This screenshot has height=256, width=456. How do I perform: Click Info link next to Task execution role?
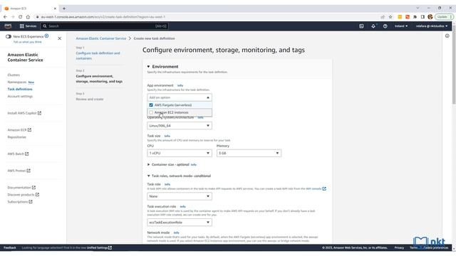pos(182,207)
